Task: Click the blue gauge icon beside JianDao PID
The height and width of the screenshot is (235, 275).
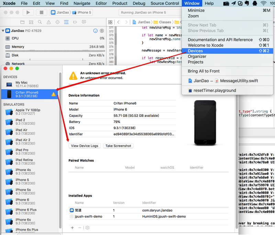Action: (x=95, y=31)
